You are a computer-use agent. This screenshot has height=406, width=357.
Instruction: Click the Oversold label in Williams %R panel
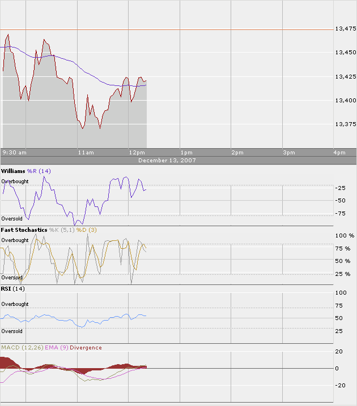click(12, 218)
